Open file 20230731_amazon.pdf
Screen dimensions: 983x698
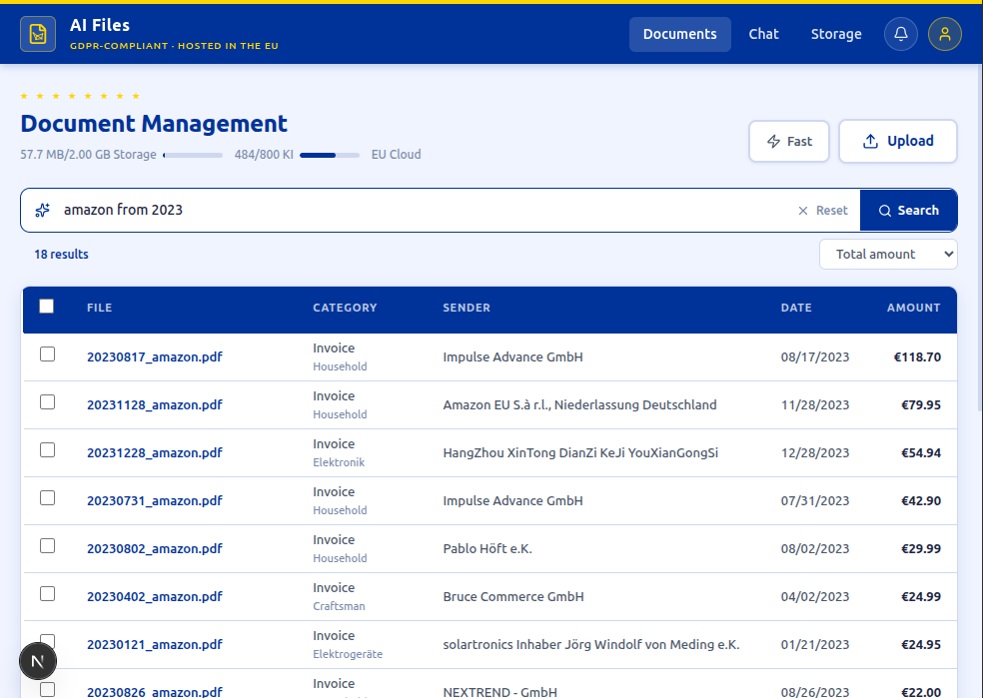coord(154,500)
